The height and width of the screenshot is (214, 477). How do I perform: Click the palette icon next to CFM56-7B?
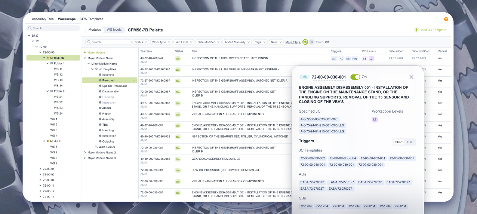pyautogui.click(x=48, y=58)
